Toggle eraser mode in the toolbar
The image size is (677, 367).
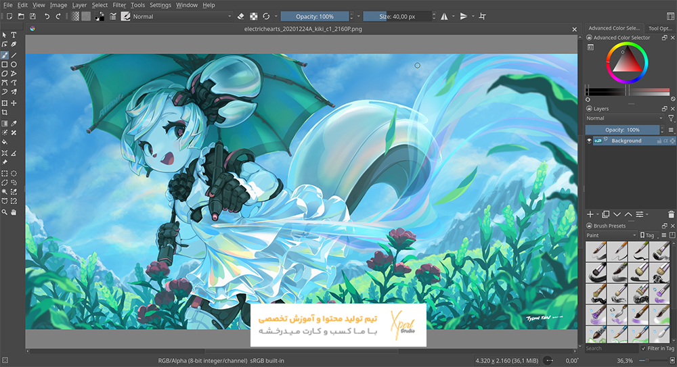241,16
